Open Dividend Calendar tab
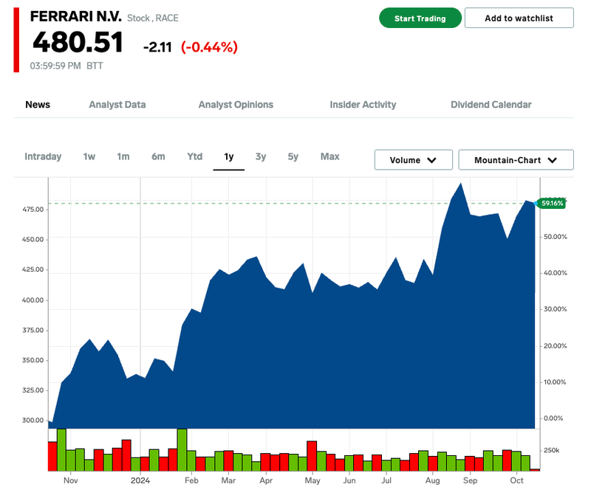Image resolution: width=591 pixels, height=501 pixels. (491, 105)
